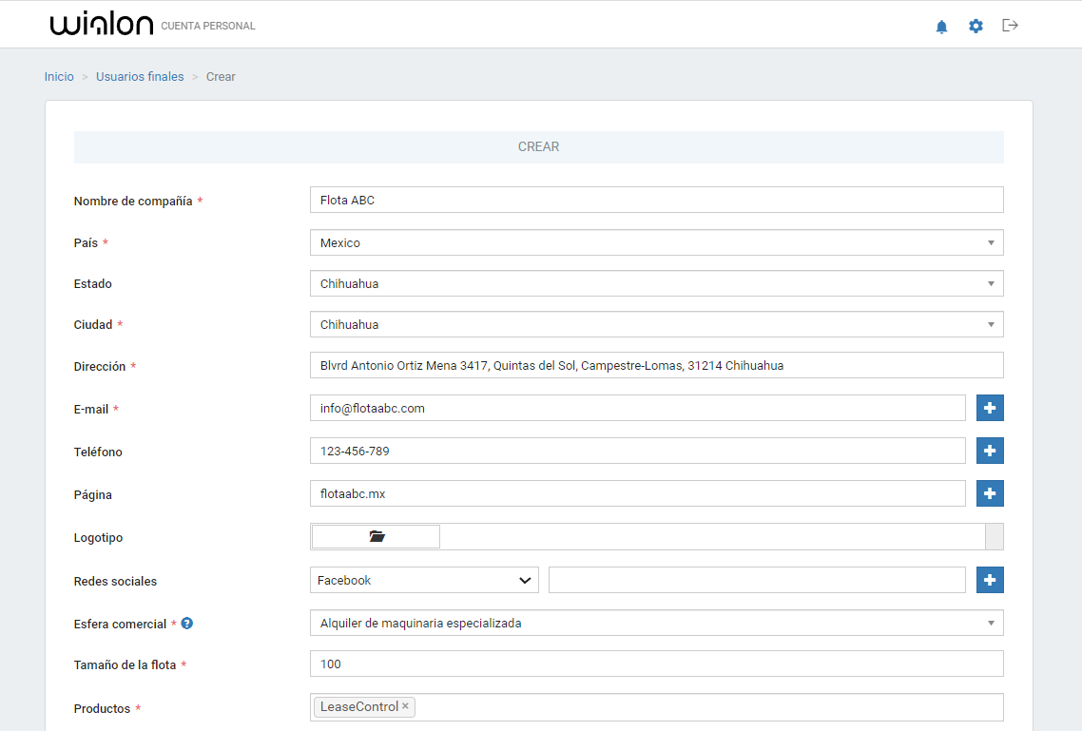Navigate to Usuarios finales breadcrumb
The width and height of the screenshot is (1082, 731).
[x=140, y=77]
